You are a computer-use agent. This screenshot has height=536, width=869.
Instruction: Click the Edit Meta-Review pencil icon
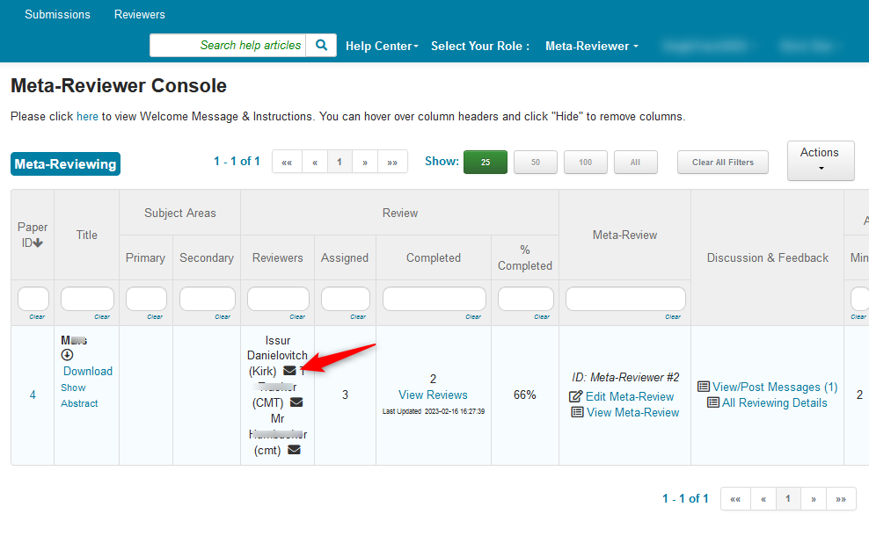coord(576,396)
